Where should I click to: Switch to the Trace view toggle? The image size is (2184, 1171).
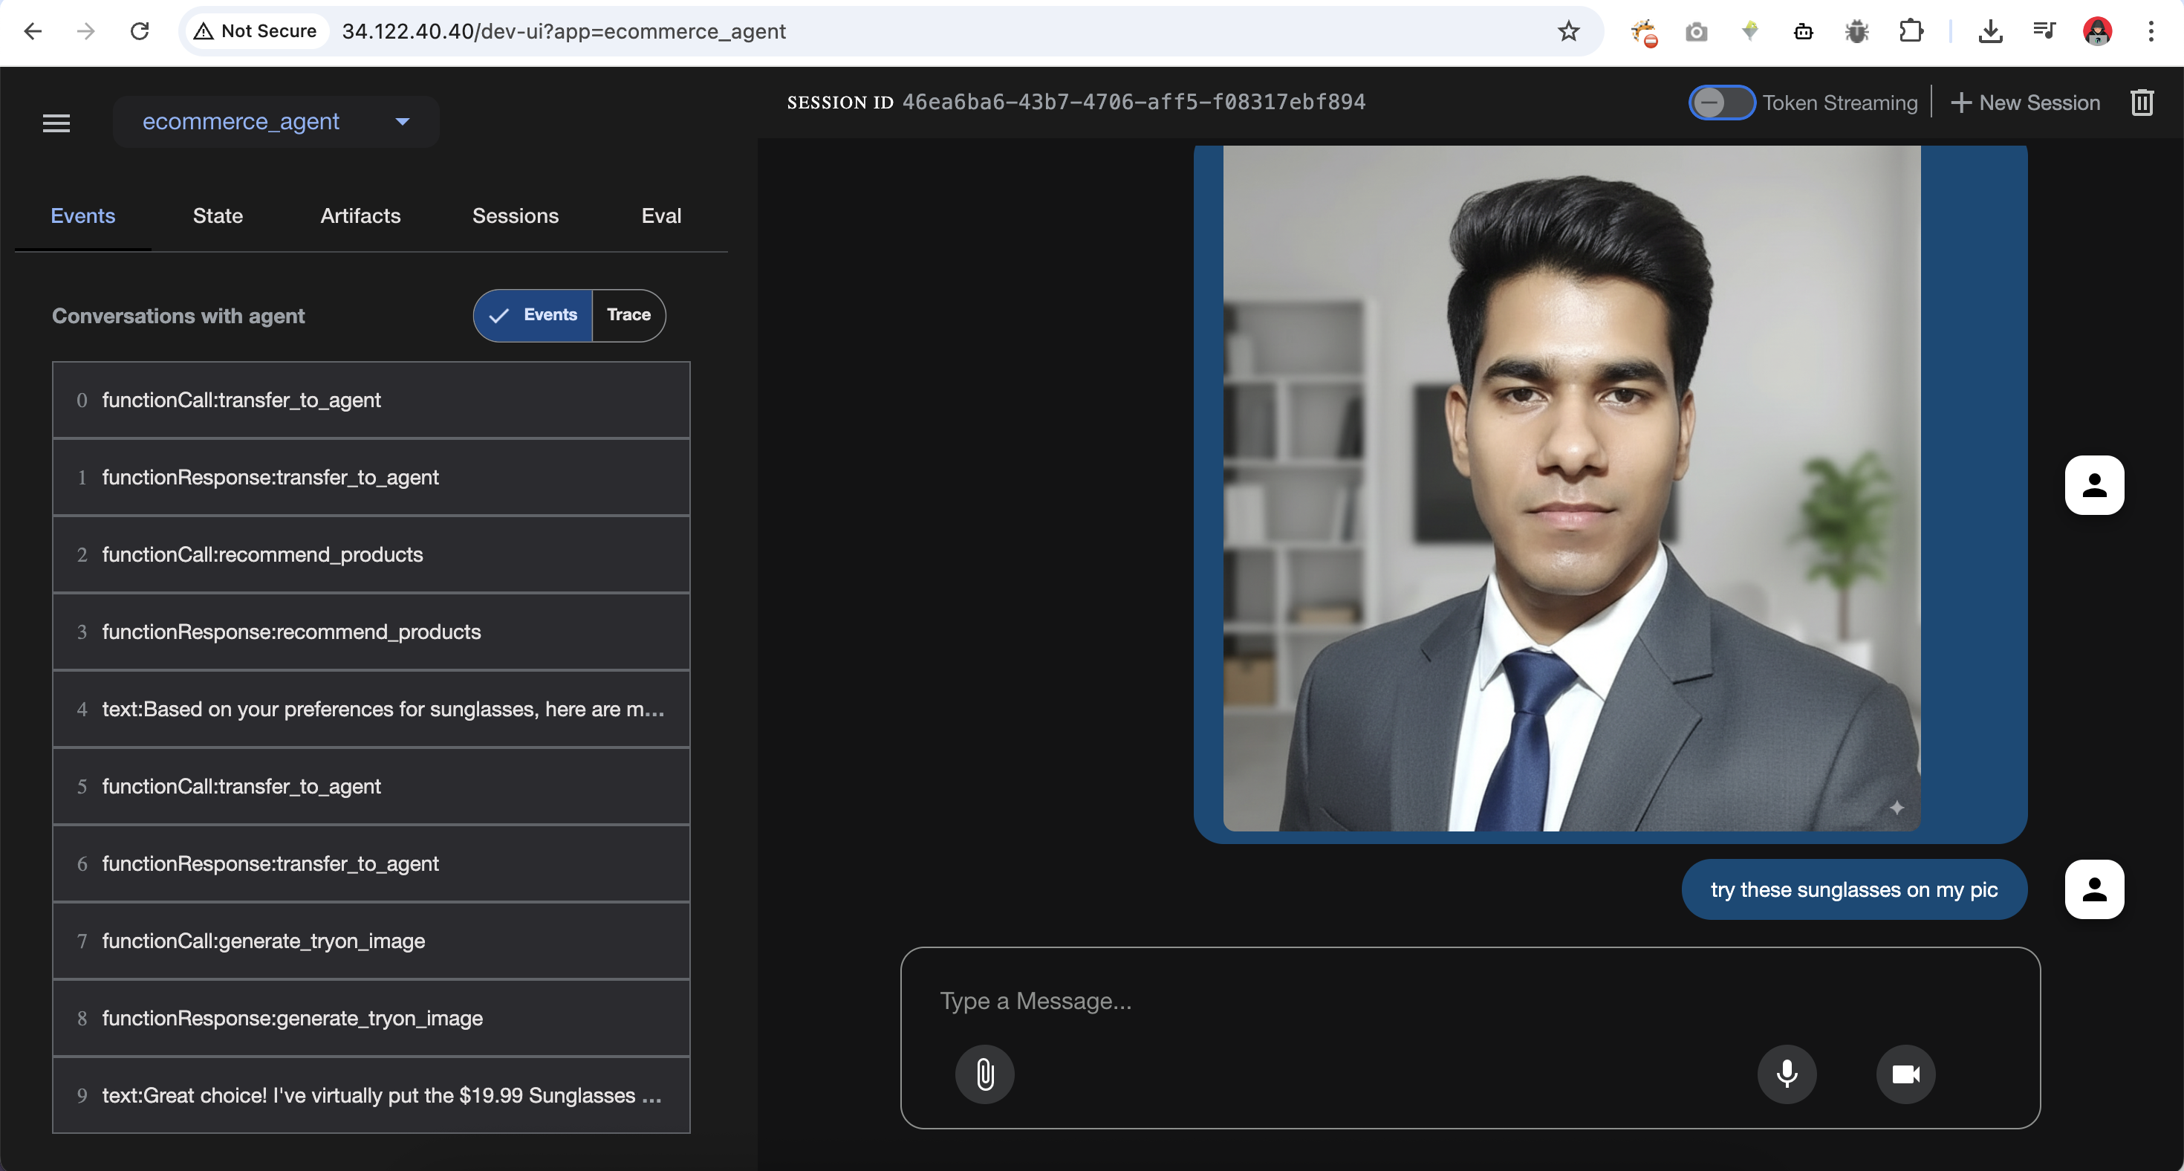628,316
